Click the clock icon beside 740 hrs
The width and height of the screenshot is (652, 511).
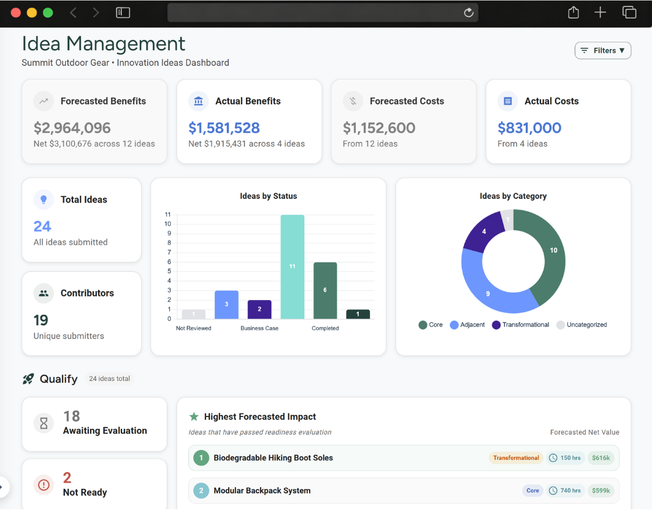pyautogui.click(x=553, y=491)
